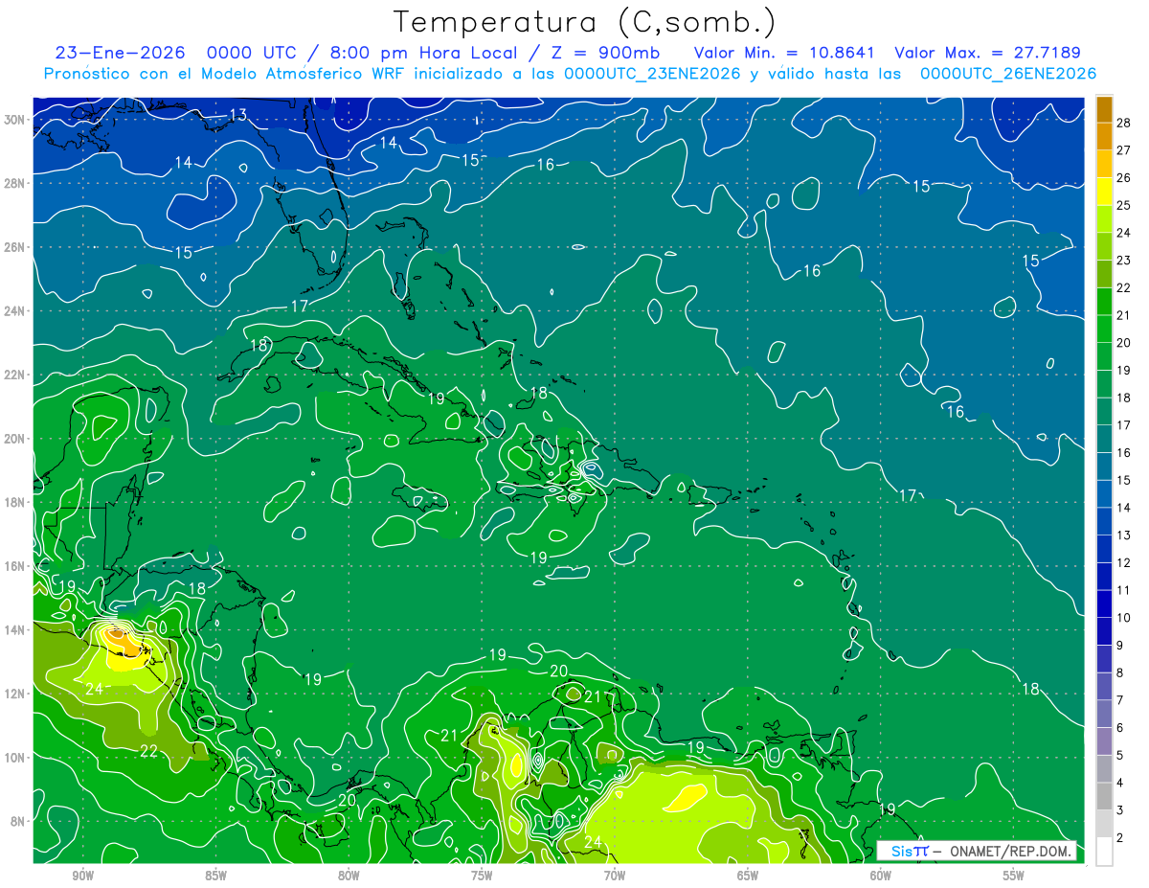Click the color scale label 2

[x=1120, y=838]
